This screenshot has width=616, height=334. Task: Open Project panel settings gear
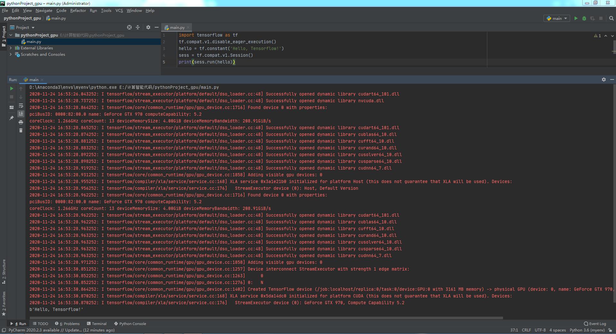coord(148,27)
